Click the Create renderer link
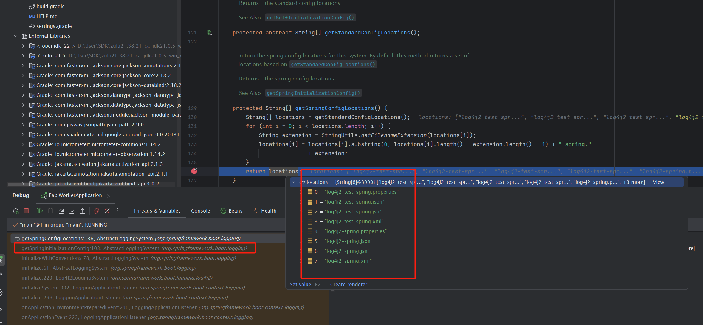 (348, 285)
